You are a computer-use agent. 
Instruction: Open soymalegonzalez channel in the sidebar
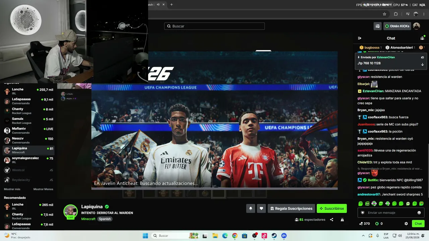[28, 160]
